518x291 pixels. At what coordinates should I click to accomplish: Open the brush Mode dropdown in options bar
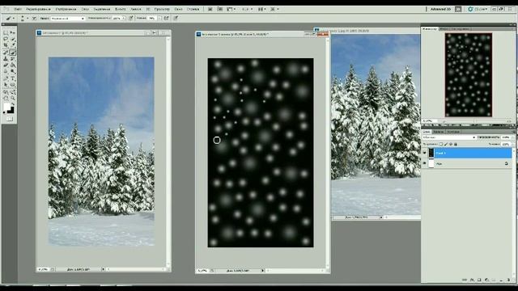[68, 18]
